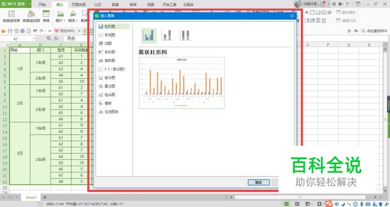Viewport: 390px width, 207px height.
Task: Click the name box showing A1
Action: [16, 39]
